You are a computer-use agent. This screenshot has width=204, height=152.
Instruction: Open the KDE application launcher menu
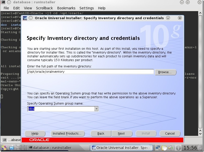[x=4, y=148]
